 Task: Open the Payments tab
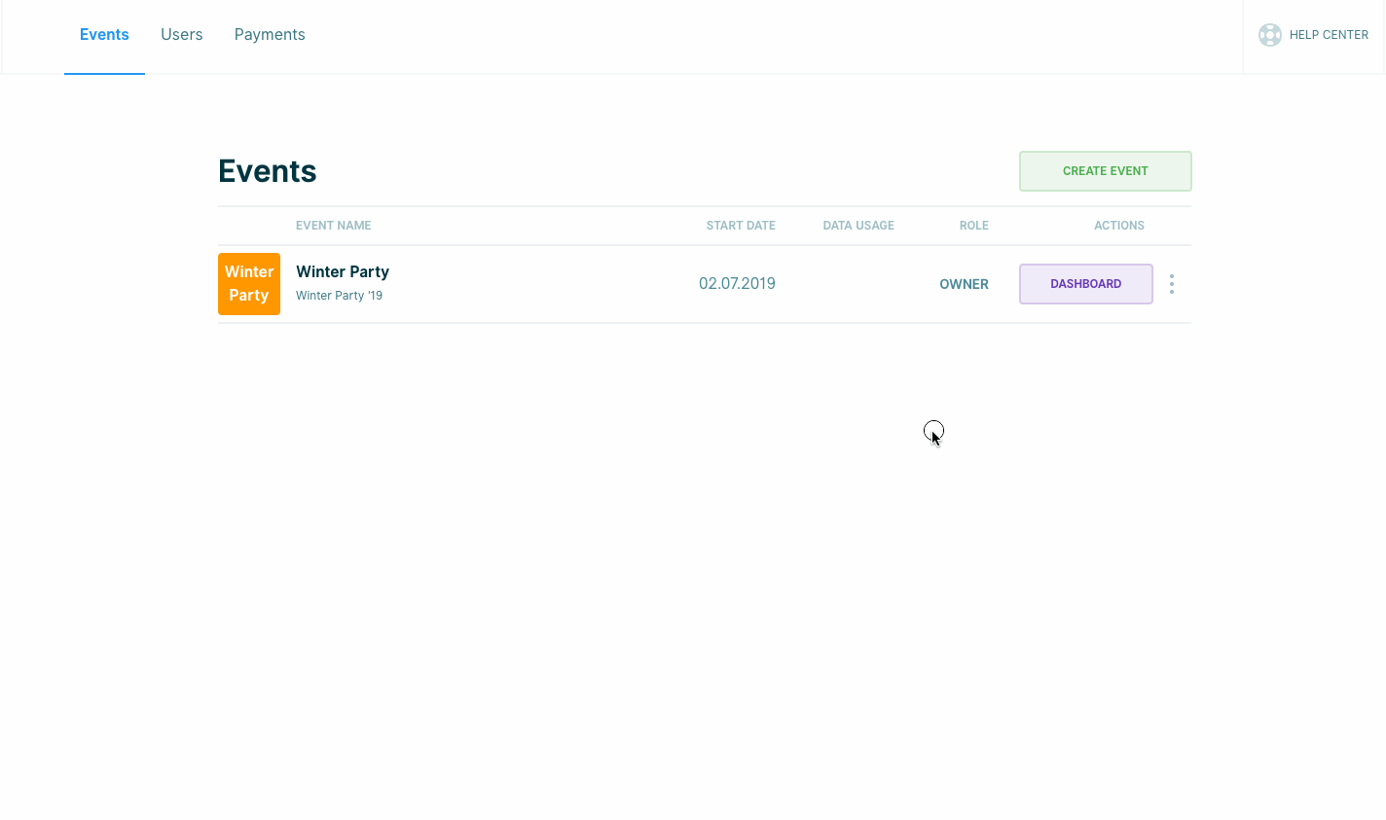[x=270, y=35]
